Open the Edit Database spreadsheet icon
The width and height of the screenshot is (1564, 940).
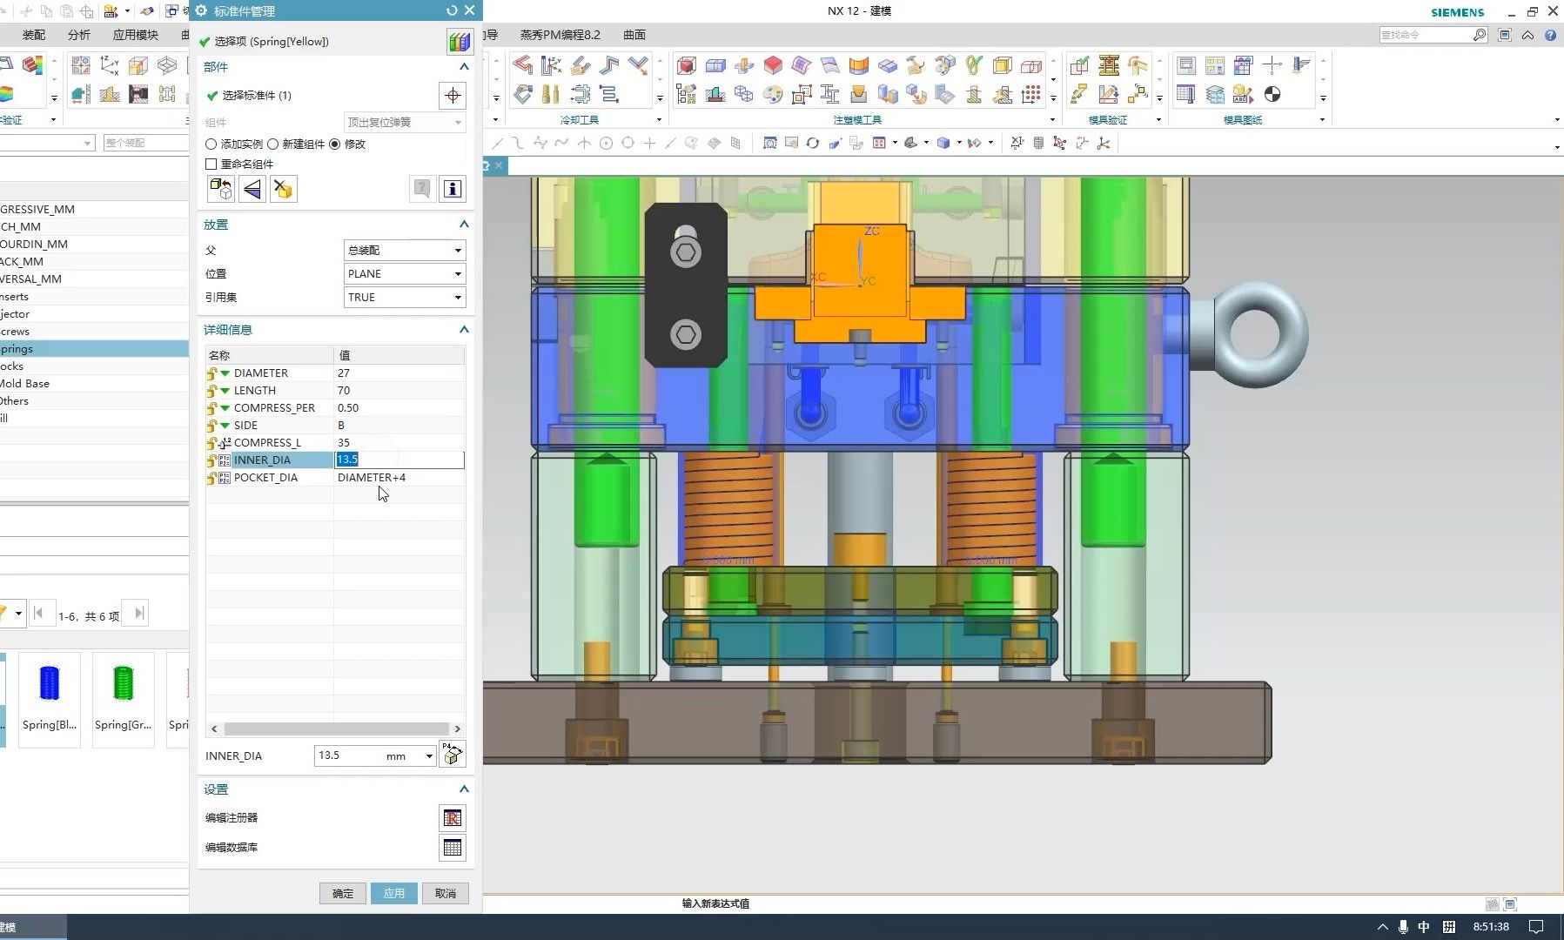click(452, 848)
